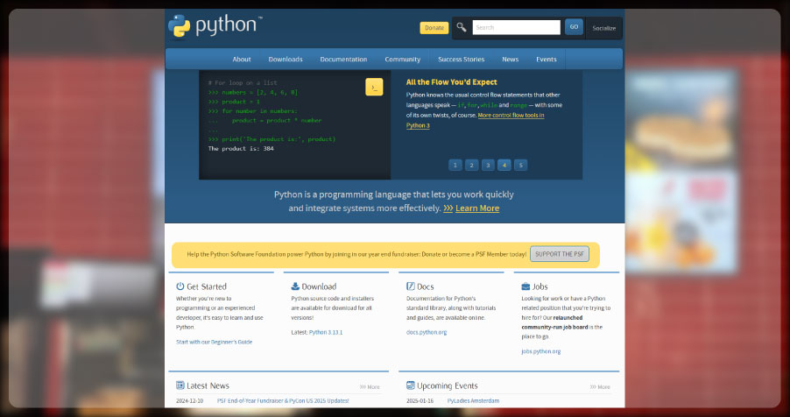This screenshot has width=790, height=417.
Task: Expand the Socialize menu
Action: pos(603,28)
